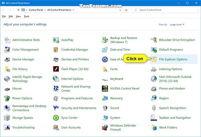Expand the recent locations chevron near navigation arrows

[14, 10]
